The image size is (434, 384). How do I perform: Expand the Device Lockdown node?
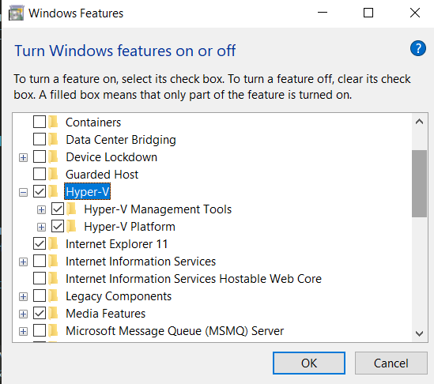(x=23, y=158)
